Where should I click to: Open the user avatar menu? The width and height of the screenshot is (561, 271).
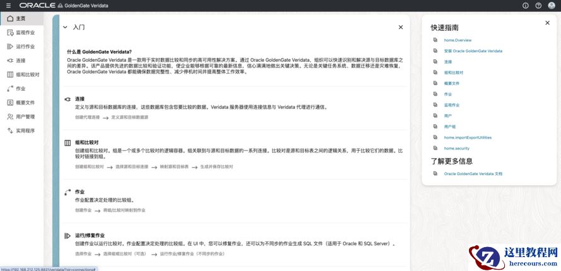pos(552,6)
